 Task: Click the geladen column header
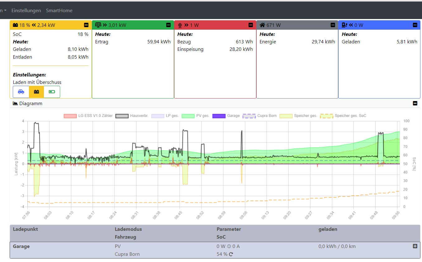(328, 229)
